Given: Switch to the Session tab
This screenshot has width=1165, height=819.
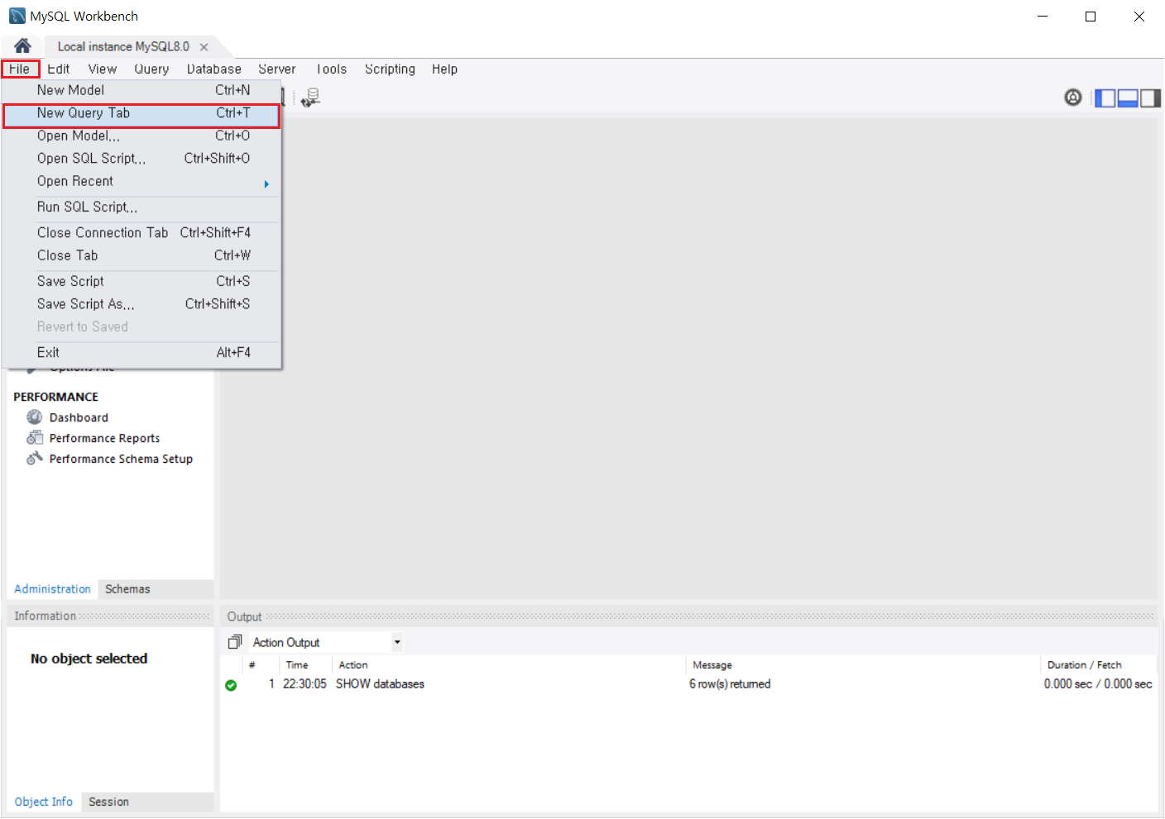Looking at the screenshot, I should click(108, 802).
